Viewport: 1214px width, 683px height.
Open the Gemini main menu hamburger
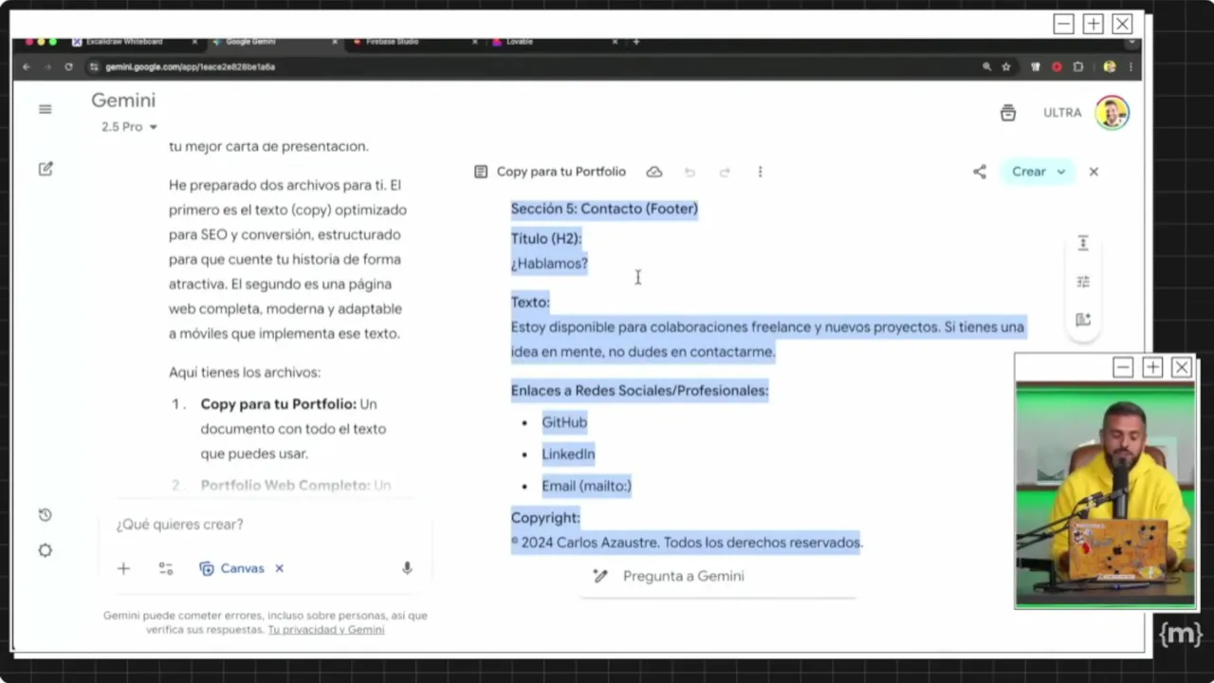click(x=45, y=109)
